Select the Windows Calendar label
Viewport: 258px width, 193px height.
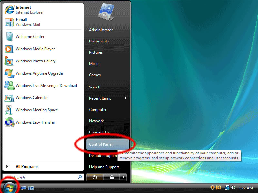point(32,98)
